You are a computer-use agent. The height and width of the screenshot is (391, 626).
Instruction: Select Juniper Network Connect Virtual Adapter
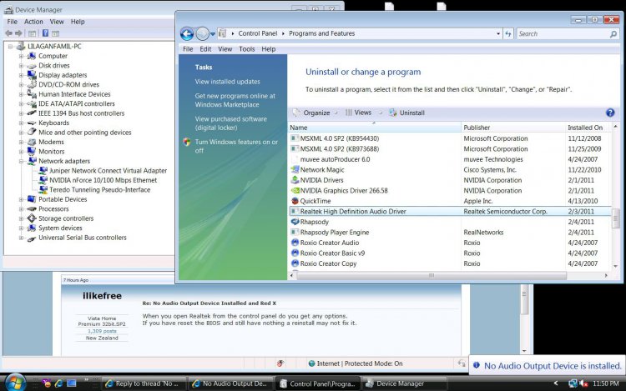109,171
